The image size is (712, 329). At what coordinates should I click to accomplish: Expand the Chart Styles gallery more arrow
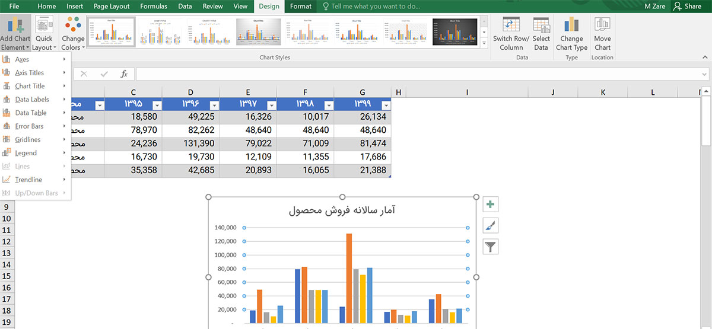click(x=484, y=43)
